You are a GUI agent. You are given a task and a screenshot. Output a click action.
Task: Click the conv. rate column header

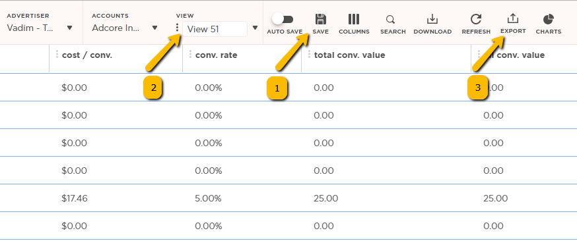pyautogui.click(x=217, y=55)
